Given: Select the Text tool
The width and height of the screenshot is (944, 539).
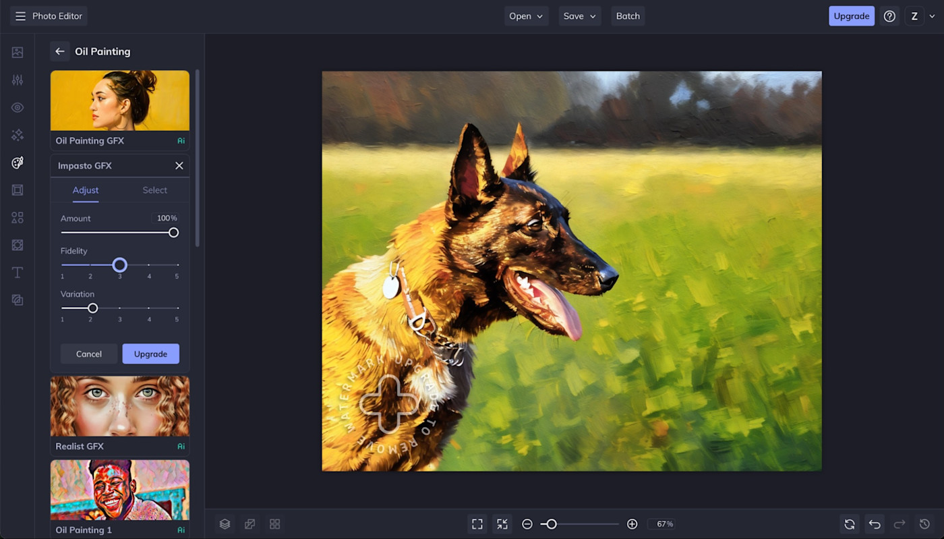Looking at the screenshot, I should 18,273.
